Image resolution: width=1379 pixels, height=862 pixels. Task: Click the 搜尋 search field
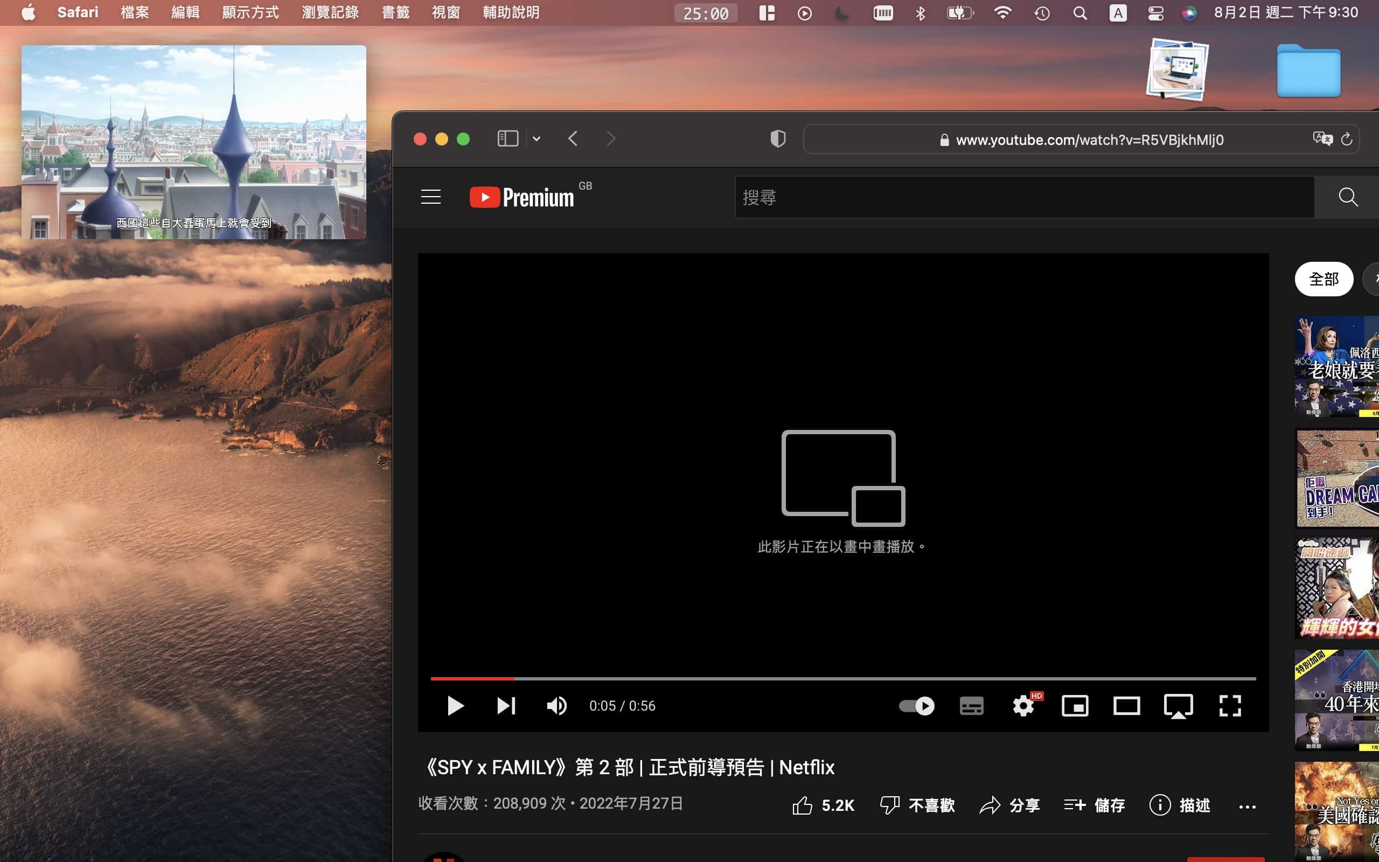(1023, 197)
